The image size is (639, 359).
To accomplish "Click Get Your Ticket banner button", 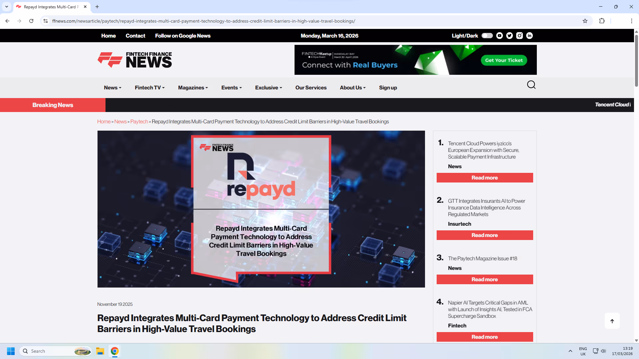I will [x=504, y=60].
